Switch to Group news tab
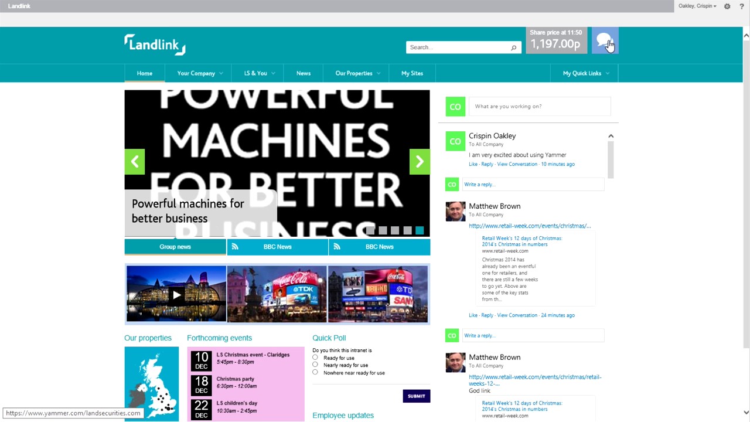The image size is (750, 422). (x=175, y=247)
